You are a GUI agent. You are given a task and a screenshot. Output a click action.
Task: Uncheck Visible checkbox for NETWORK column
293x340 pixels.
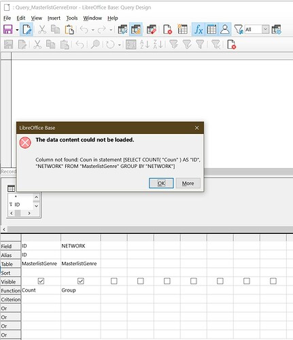click(81, 281)
